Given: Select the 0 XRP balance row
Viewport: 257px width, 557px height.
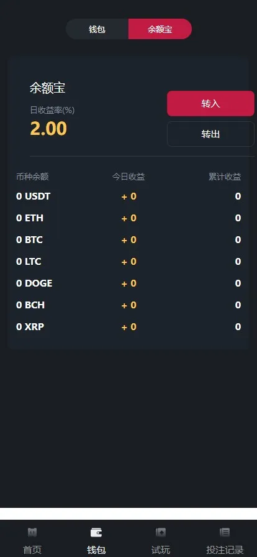Looking at the screenshot, I should point(128,326).
